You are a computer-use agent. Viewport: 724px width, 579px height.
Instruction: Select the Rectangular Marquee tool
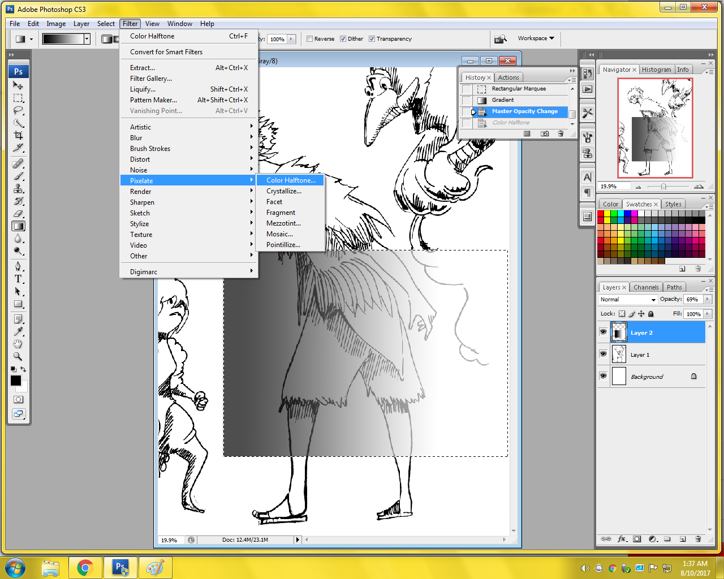tap(18, 98)
